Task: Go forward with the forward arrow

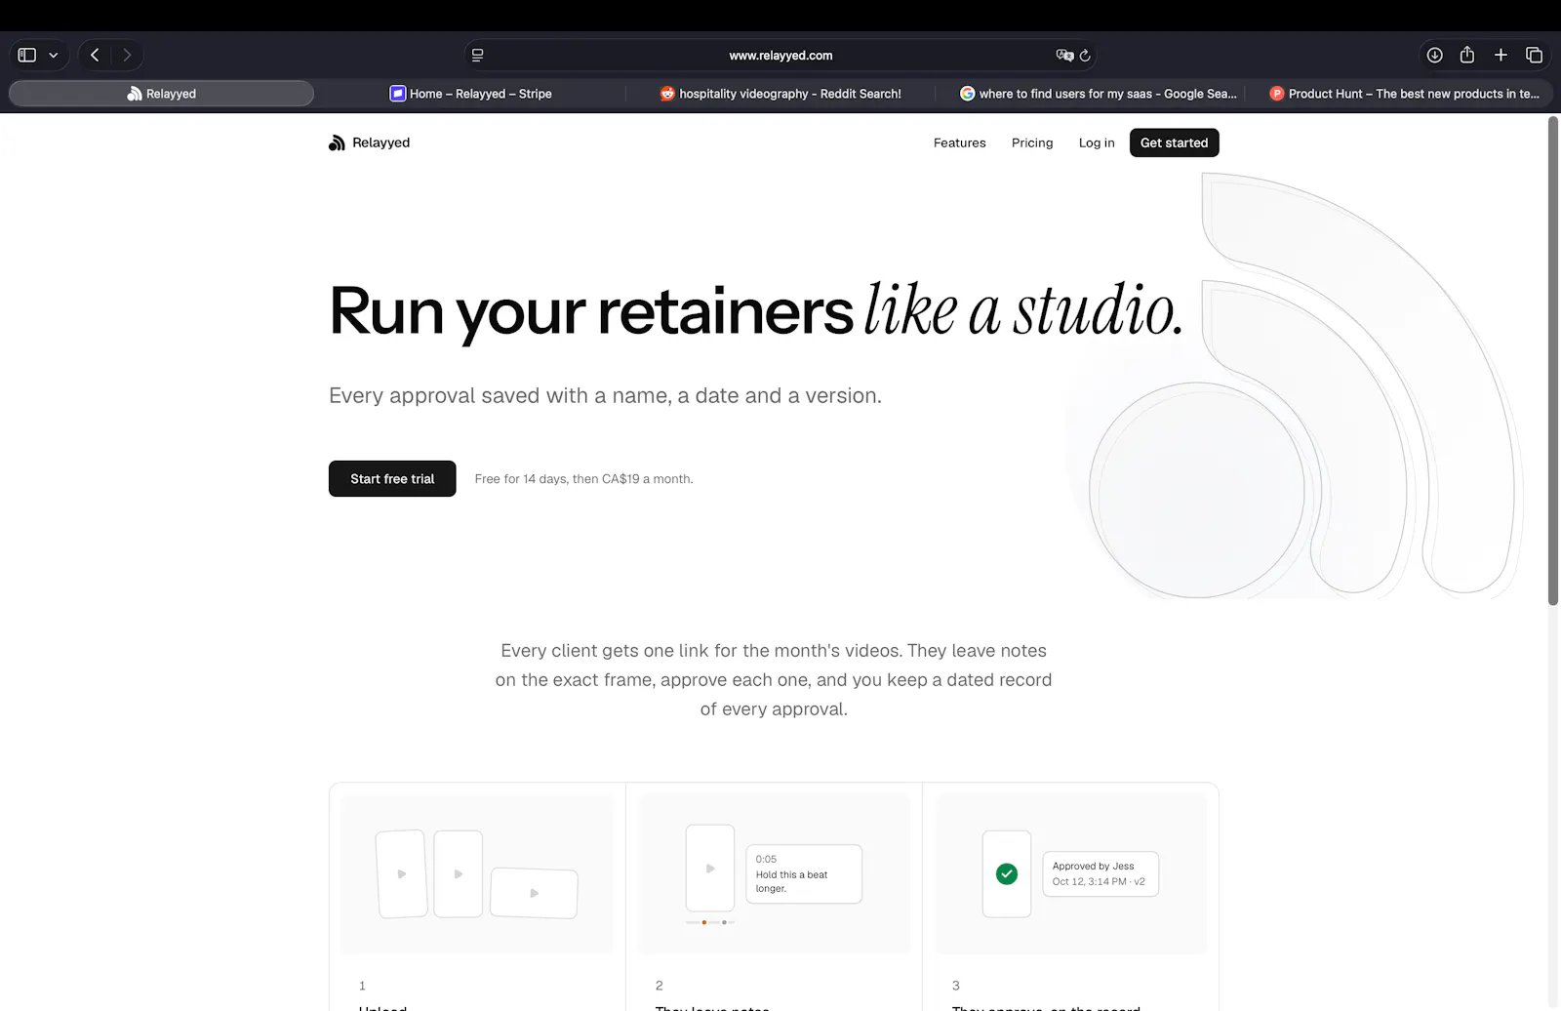Action: click(x=127, y=56)
